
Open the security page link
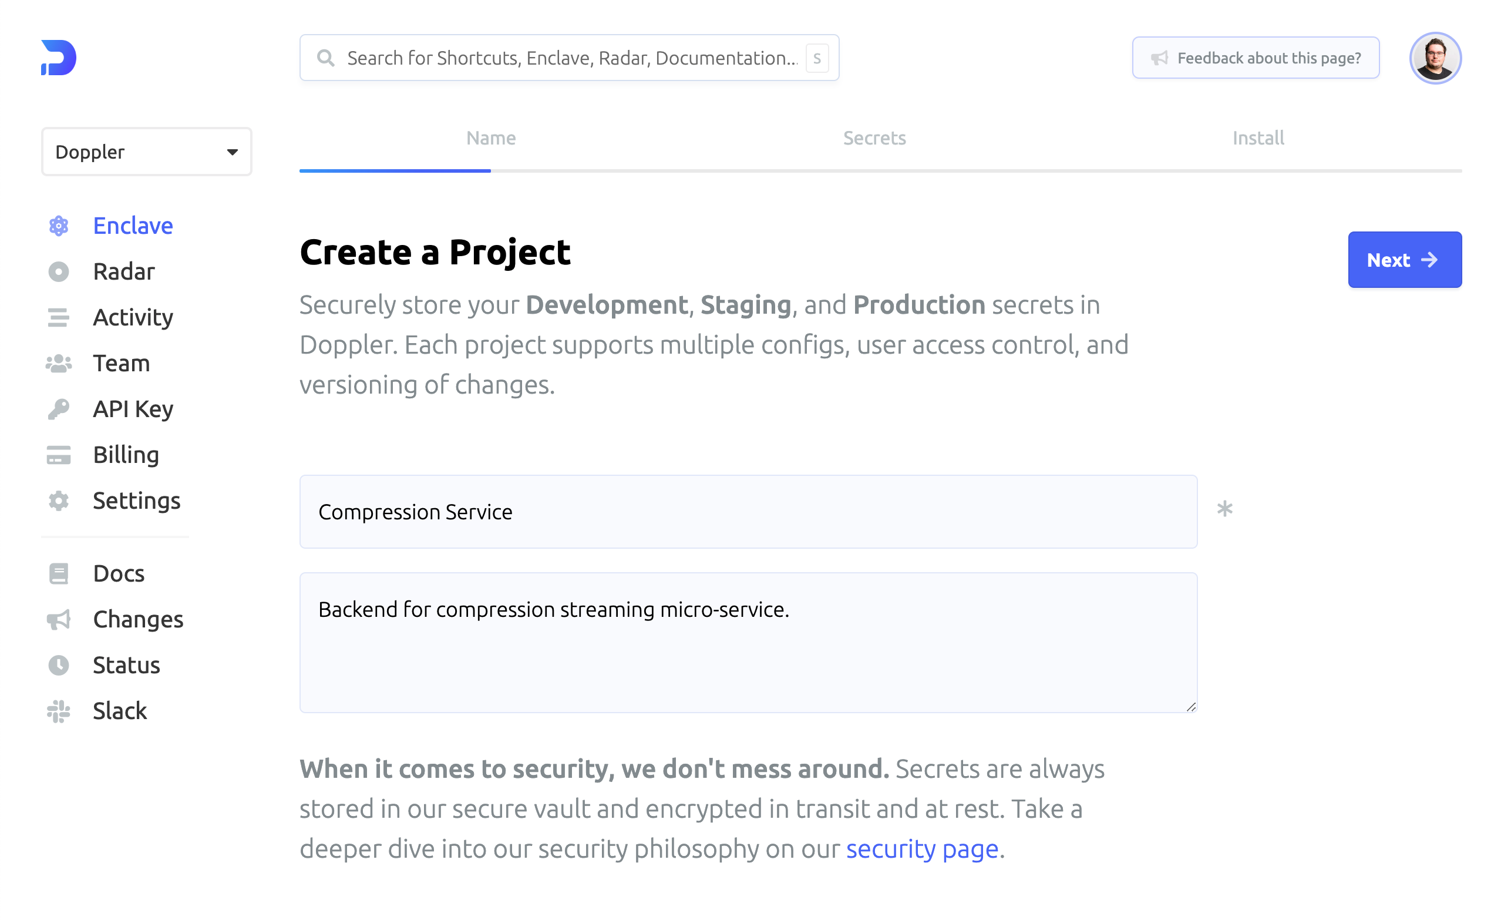(x=921, y=849)
